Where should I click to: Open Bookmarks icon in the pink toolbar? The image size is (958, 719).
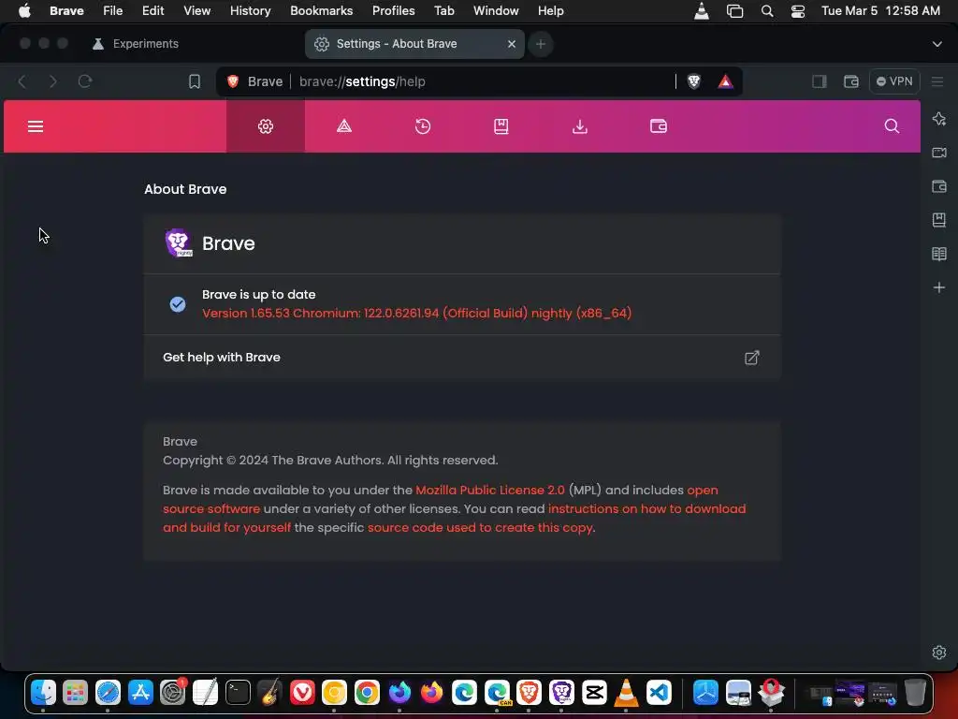point(501,126)
